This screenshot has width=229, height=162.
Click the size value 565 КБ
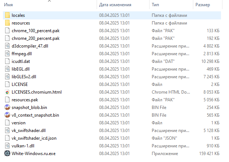pos(213,115)
